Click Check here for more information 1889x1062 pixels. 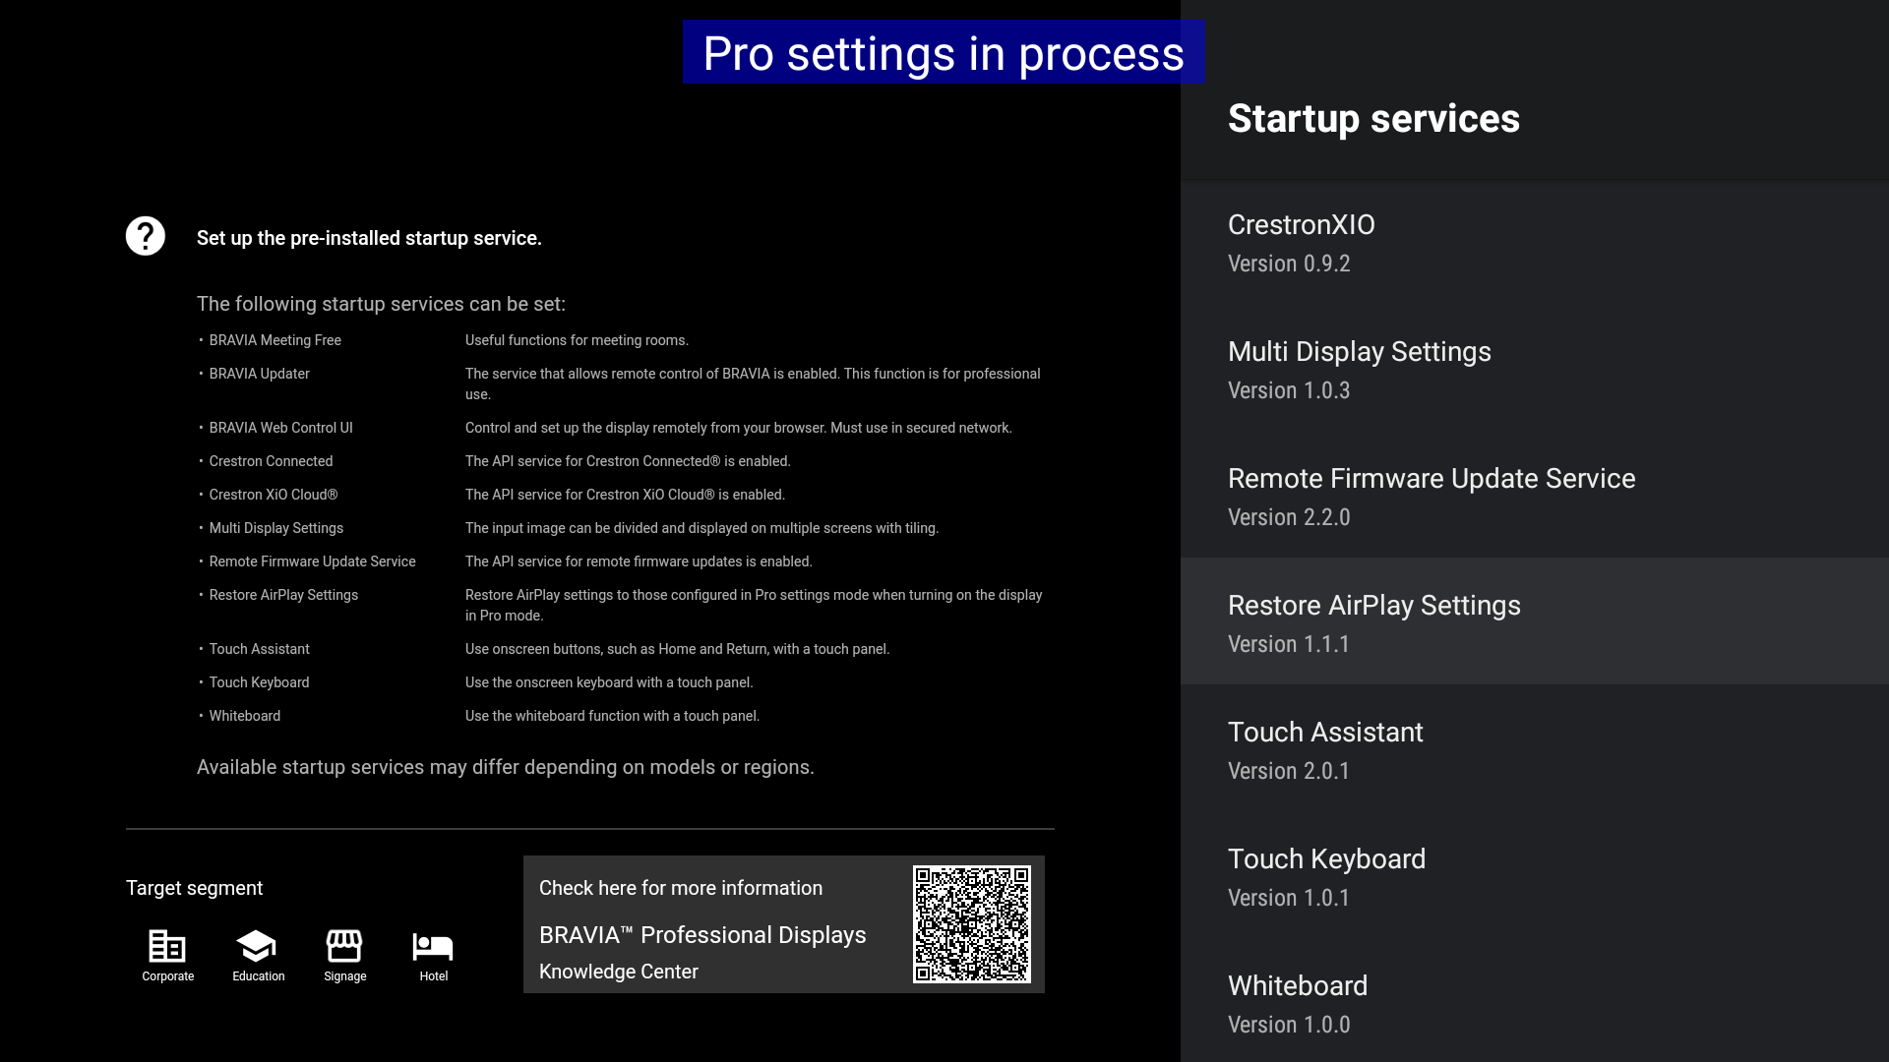(681, 888)
